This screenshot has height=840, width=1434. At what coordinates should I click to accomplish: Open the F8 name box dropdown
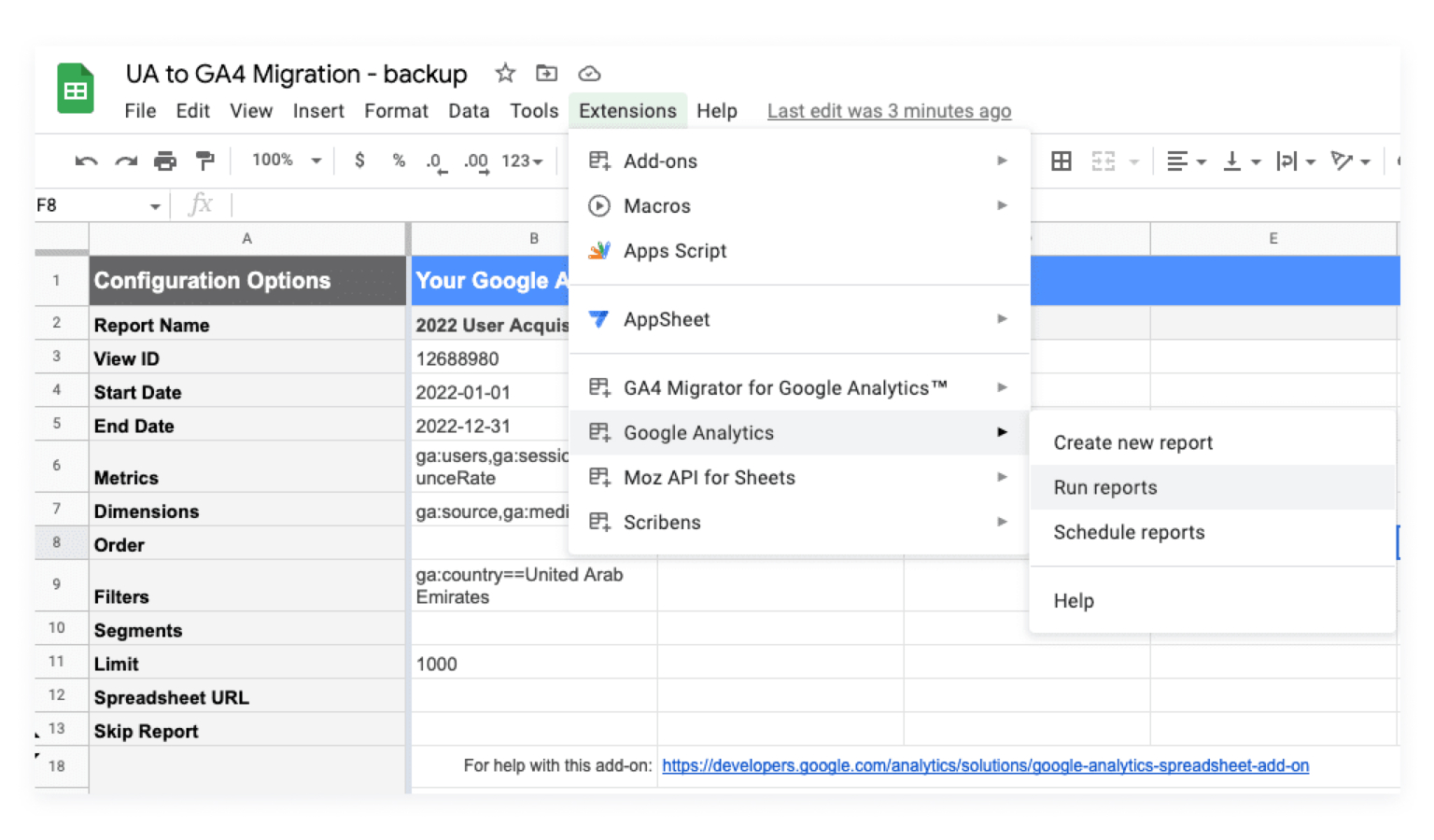[155, 206]
